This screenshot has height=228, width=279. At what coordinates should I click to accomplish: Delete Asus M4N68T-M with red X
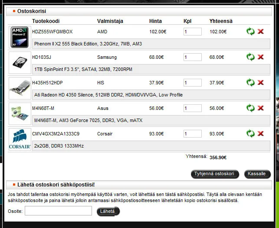tap(261, 108)
